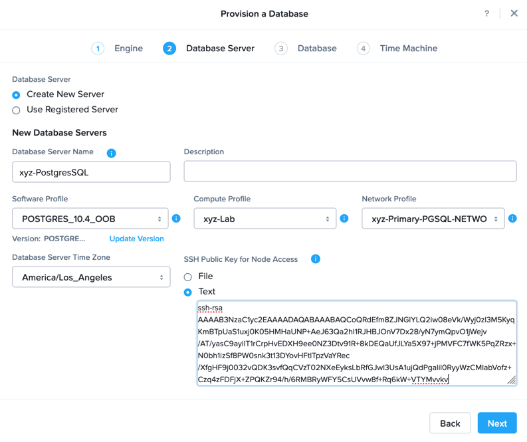Click the step 3 circle icon
527x442 pixels.
pyautogui.click(x=281, y=49)
